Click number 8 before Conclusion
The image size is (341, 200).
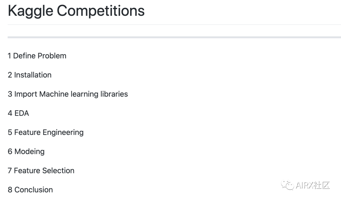tap(10, 190)
